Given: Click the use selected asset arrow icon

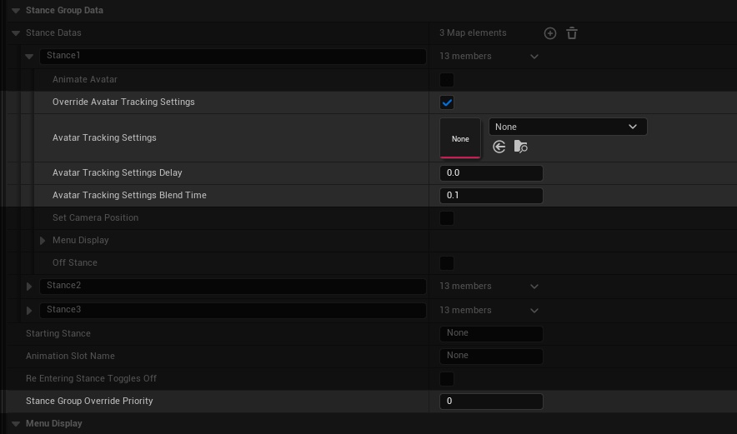Looking at the screenshot, I should [x=499, y=147].
